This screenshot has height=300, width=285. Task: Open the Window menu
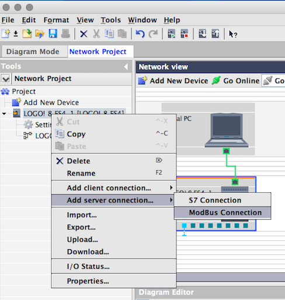click(142, 20)
